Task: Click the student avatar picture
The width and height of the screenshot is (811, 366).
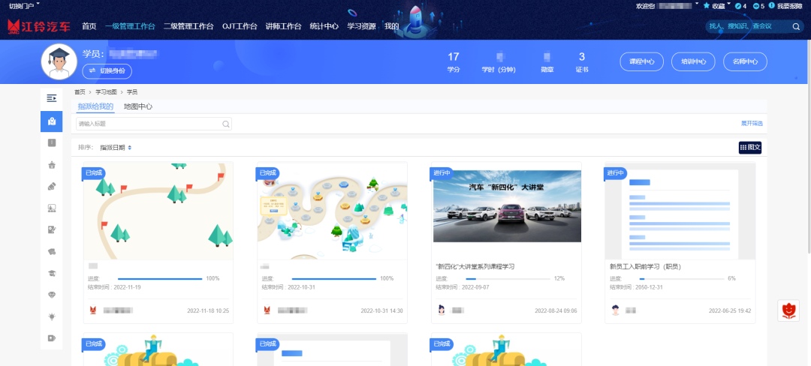Action: [59, 62]
